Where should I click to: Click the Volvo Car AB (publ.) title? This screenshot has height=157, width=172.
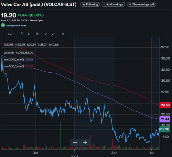coord(39,4)
